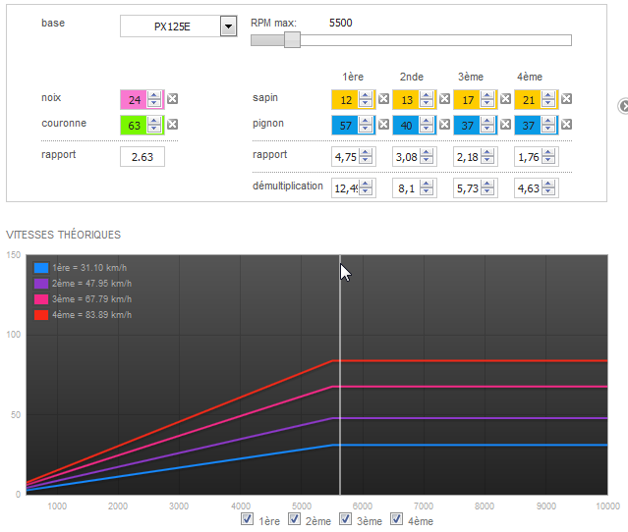Open the base PX125E dropdown arrow
The image size is (628, 532).
228,27
